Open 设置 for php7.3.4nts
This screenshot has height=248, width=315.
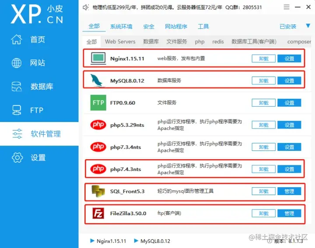pos(289,147)
